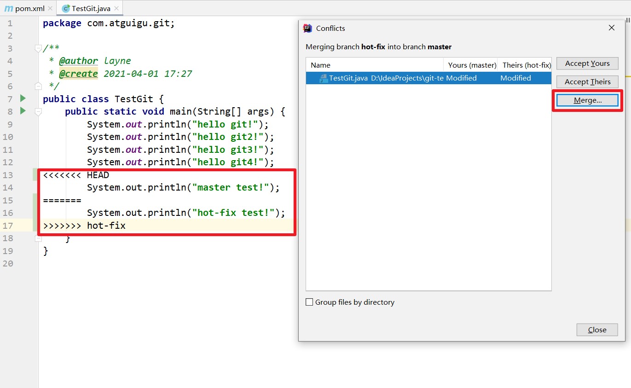The width and height of the screenshot is (631, 388).
Task: Click the Java class icon on TestGit.java tab
Action: click(x=66, y=8)
